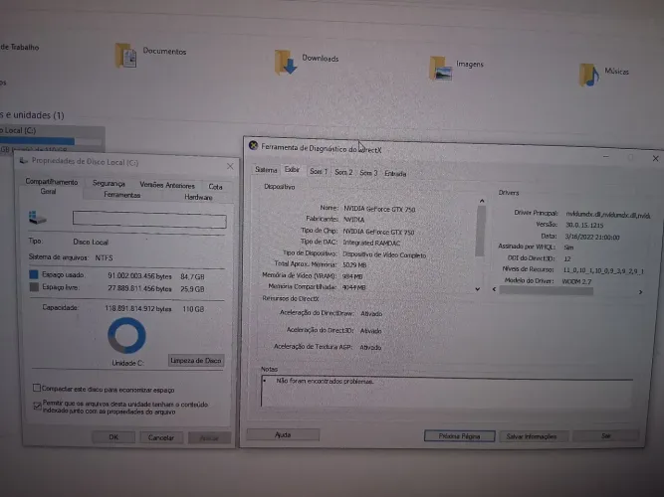
Task: Click the Ajuda button in DirectX tool
Action: coord(283,434)
